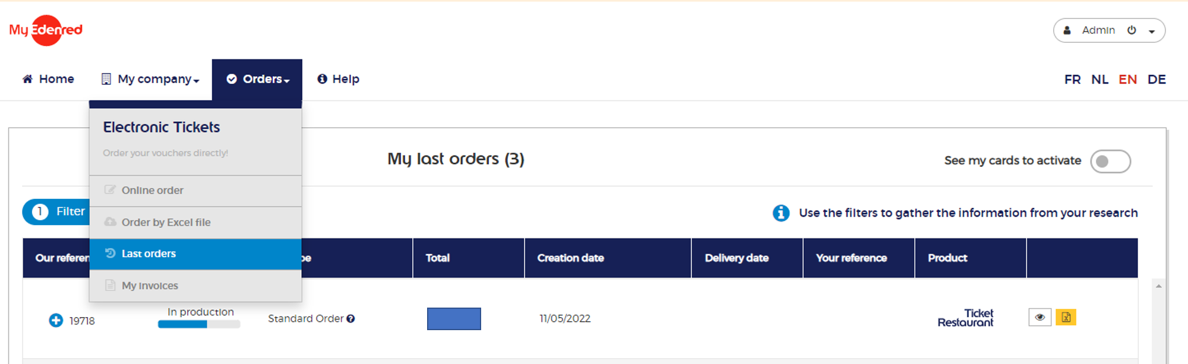Open My invoices from Orders menu
This screenshot has height=364, width=1188.
coord(150,286)
